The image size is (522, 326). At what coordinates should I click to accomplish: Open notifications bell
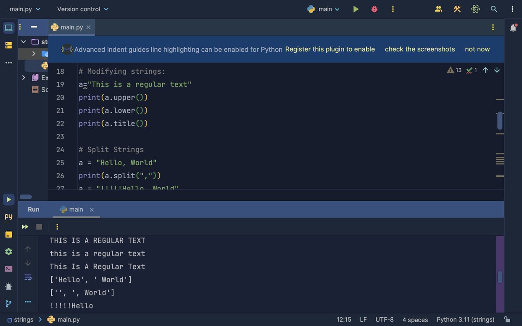click(x=513, y=28)
